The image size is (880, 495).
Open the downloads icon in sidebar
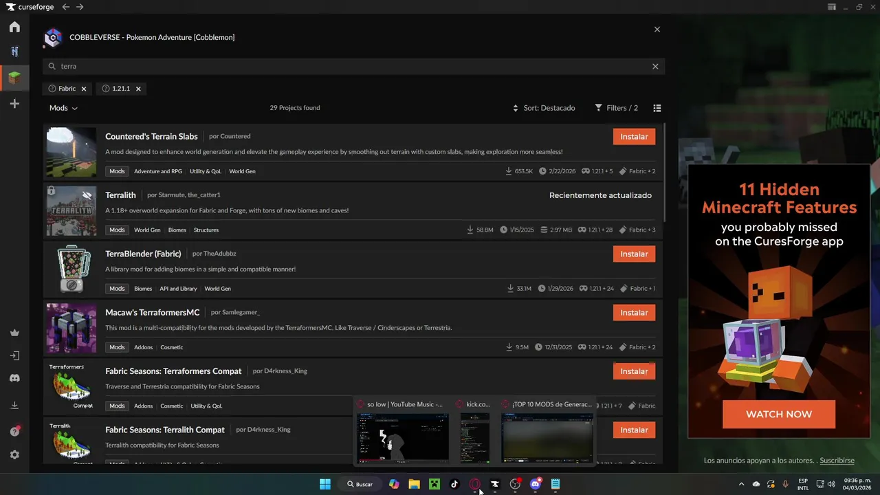pos(14,406)
